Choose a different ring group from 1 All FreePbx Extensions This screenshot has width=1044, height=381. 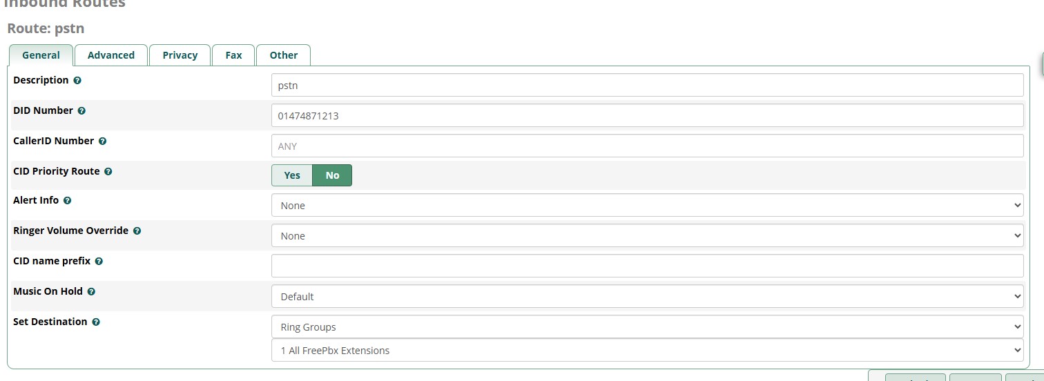tap(647, 351)
